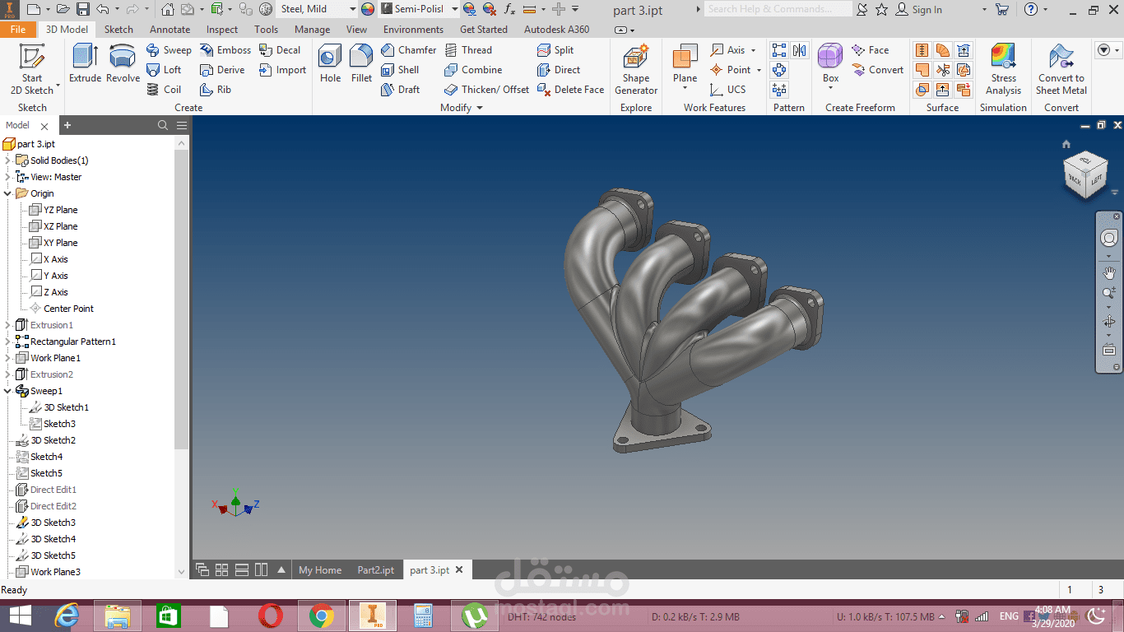Viewport: 1124px width, 632px height.
Task: Switch to the Part2.ipt document tab
Action: [375, 569]
